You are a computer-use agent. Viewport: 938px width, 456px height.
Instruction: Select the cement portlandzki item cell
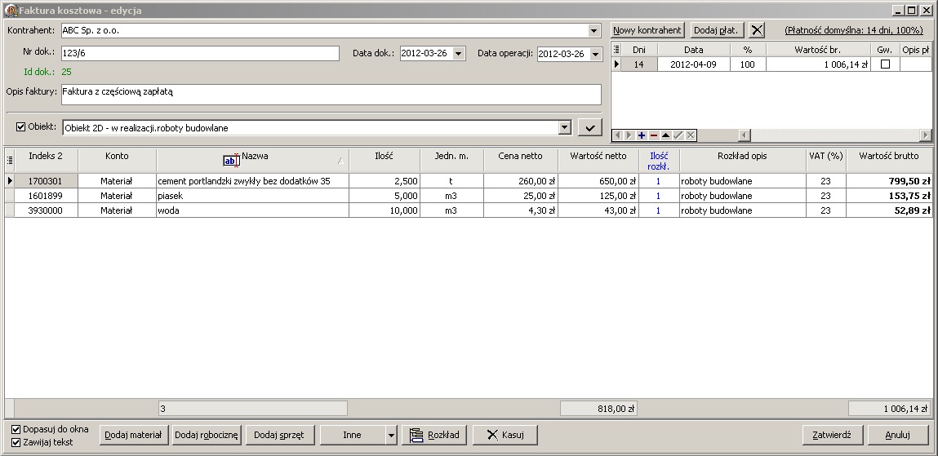click(252, 181)
